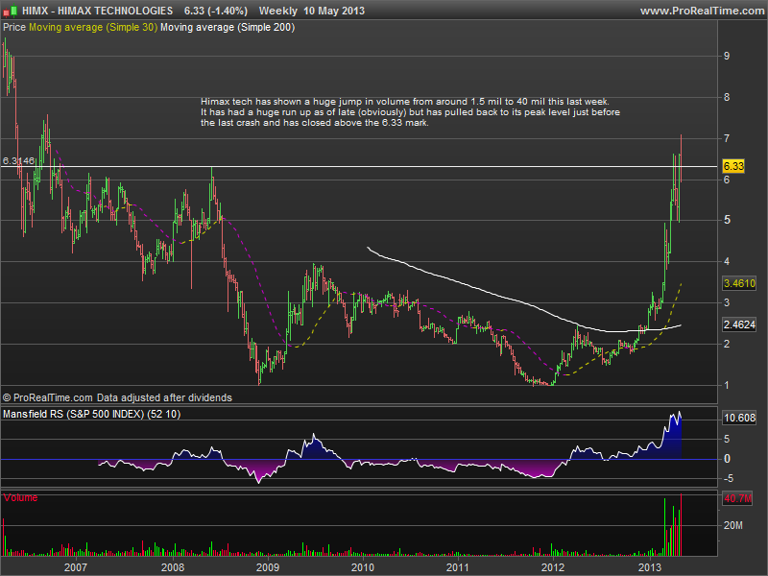The width and height of the screenshot is (768, 576).
Task: Click the red Volume panel label
Action: coord(20,497)
